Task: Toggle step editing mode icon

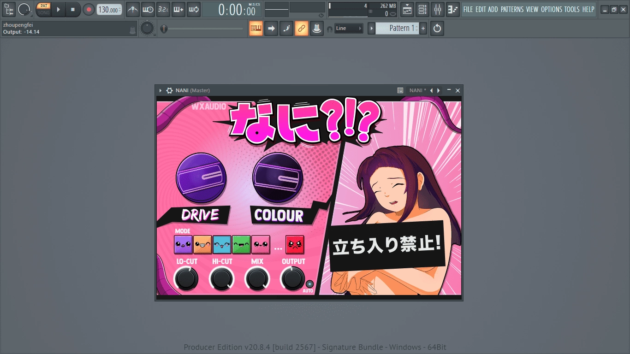Action: (x=286, y=29)
